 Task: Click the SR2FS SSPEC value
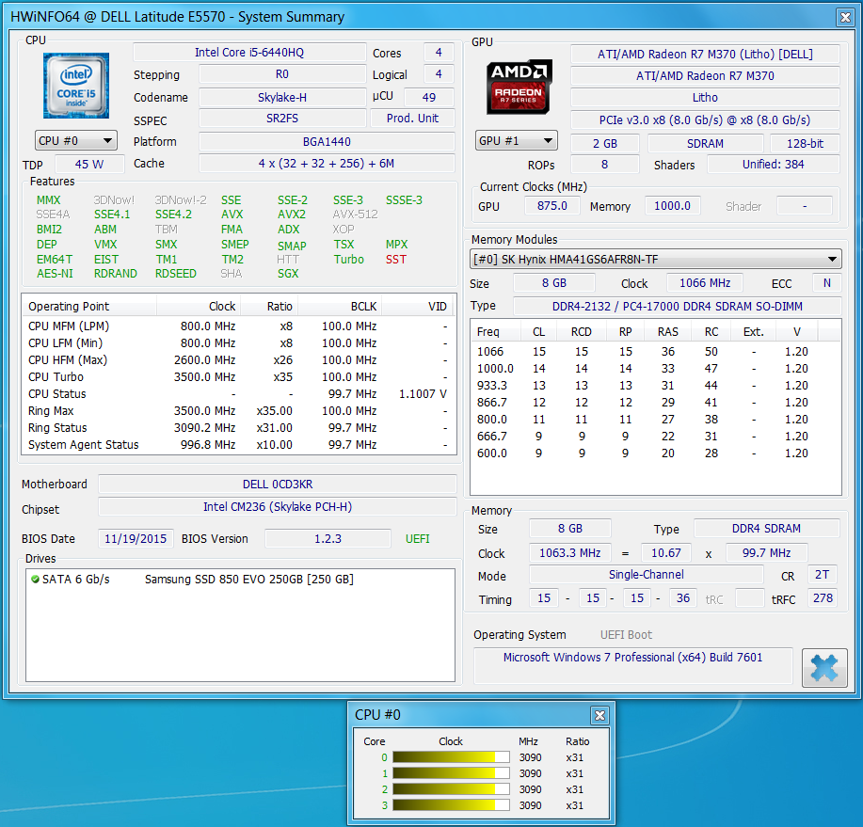[x=282, y=119]
